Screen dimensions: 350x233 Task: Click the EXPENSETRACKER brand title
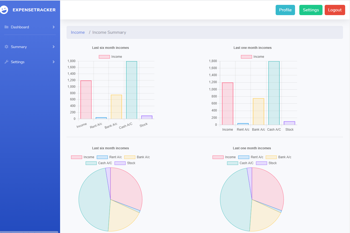[34, 10]
